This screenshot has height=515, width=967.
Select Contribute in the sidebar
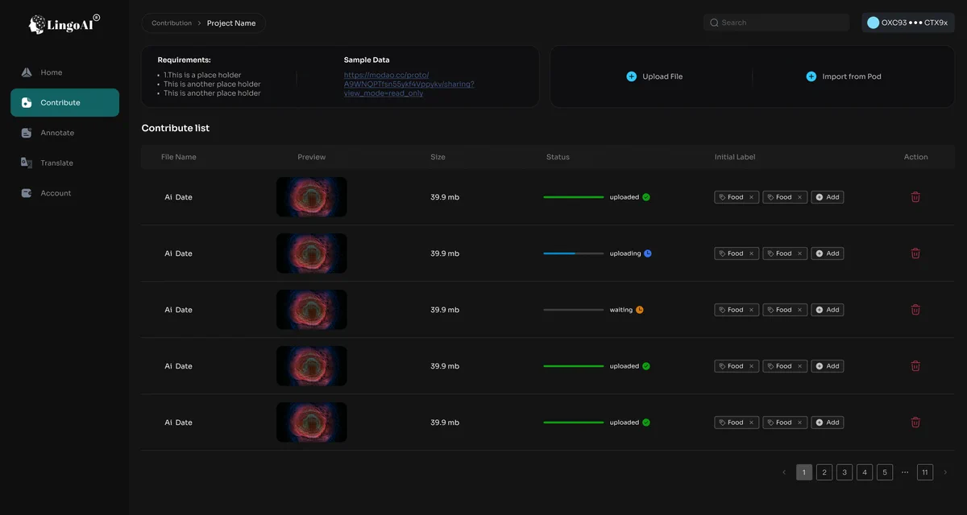pyautogui.click(x=64, y=103)
